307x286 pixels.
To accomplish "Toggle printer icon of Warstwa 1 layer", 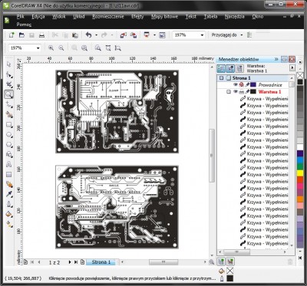I will pyautogui.click(x=241, y=92).
